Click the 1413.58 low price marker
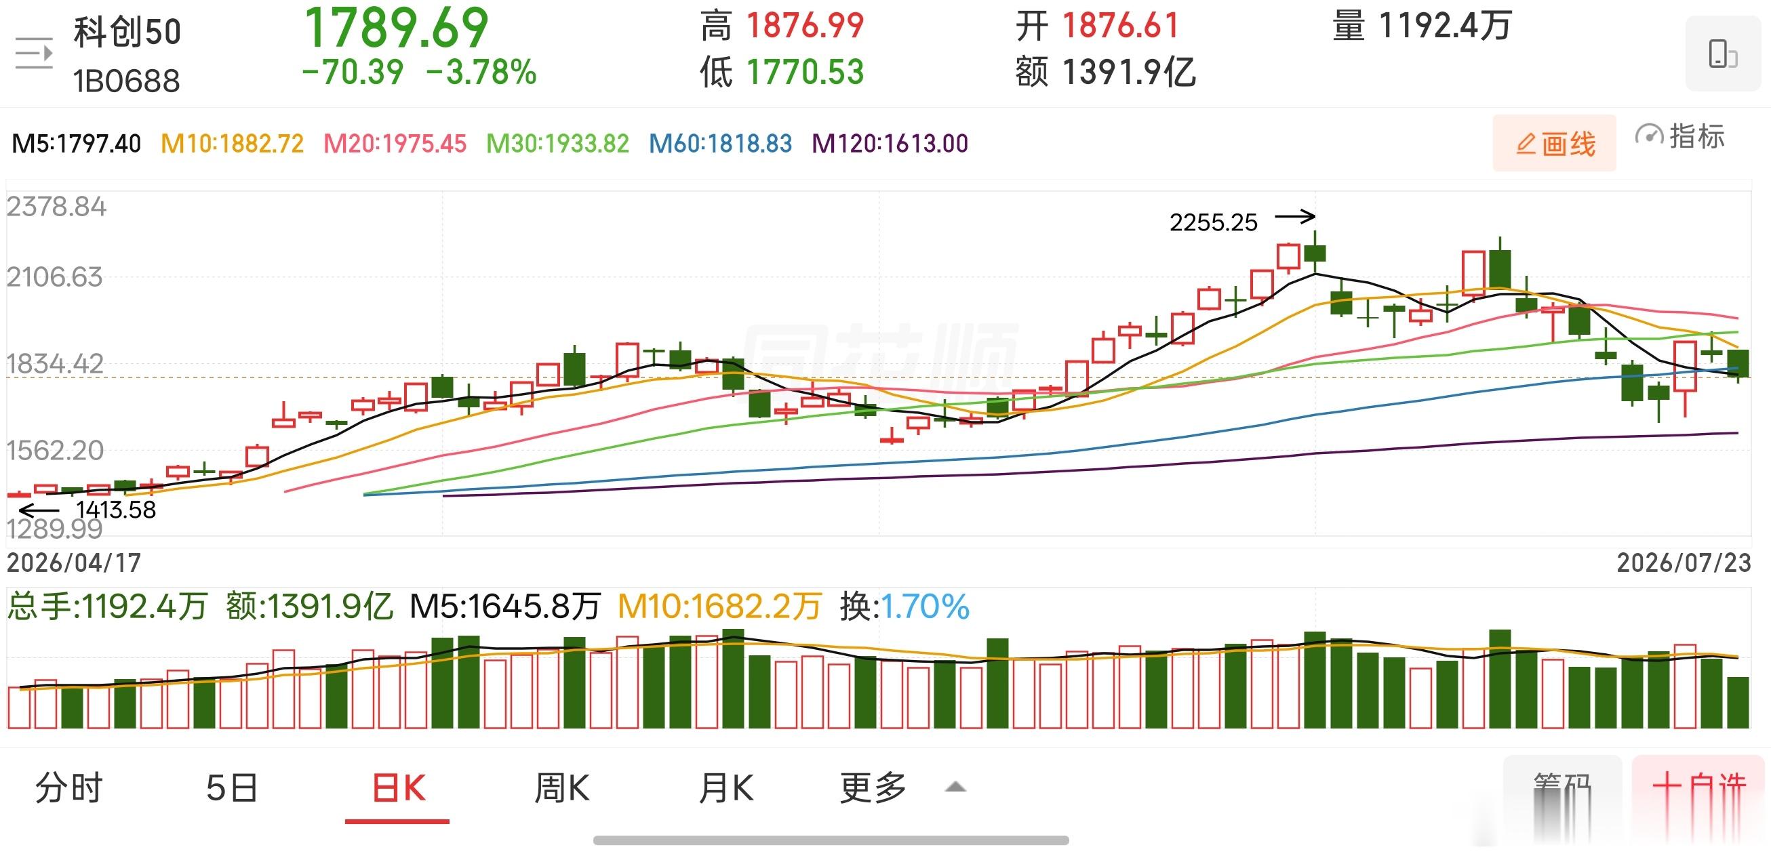This screenshot has width=1771, height=862. (x=115, y=510)
